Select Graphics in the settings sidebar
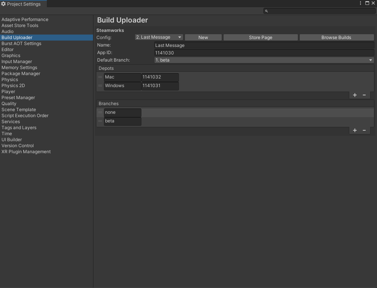This screenshot has width=377, height=288. pyautogui.click(x=11, y=55)
